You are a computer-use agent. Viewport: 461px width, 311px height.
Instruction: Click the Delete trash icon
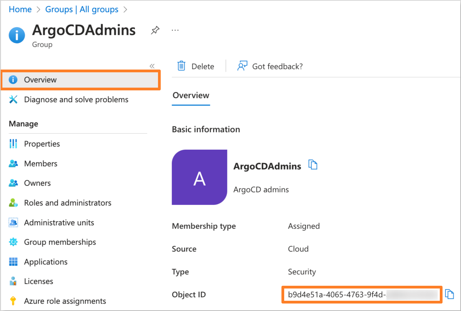pos(181,66)
